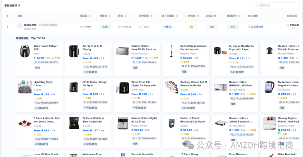Copy PLID PLID53563370 tag

(x=46, y=62)
